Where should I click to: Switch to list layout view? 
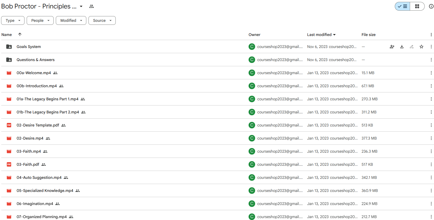point(402,6)
